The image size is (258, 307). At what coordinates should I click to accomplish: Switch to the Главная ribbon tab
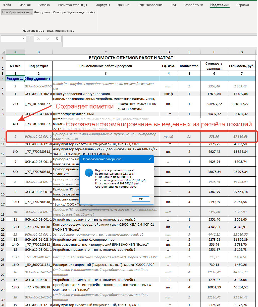25,5
